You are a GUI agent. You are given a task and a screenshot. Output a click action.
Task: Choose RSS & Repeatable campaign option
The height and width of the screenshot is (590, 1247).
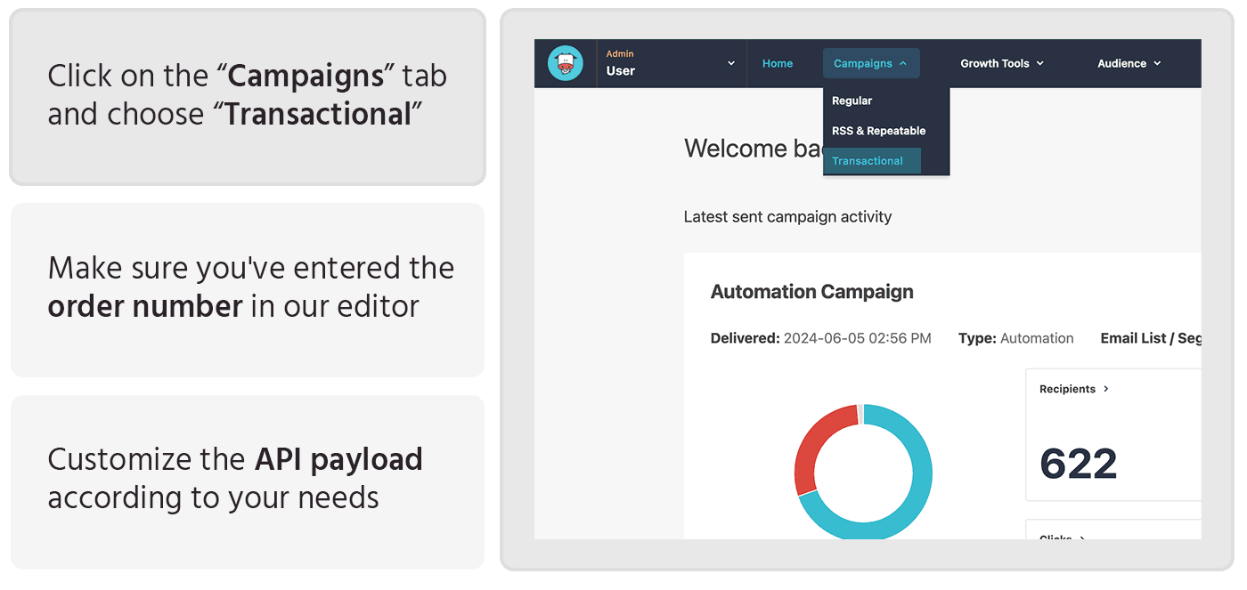(x=878, y=131)
